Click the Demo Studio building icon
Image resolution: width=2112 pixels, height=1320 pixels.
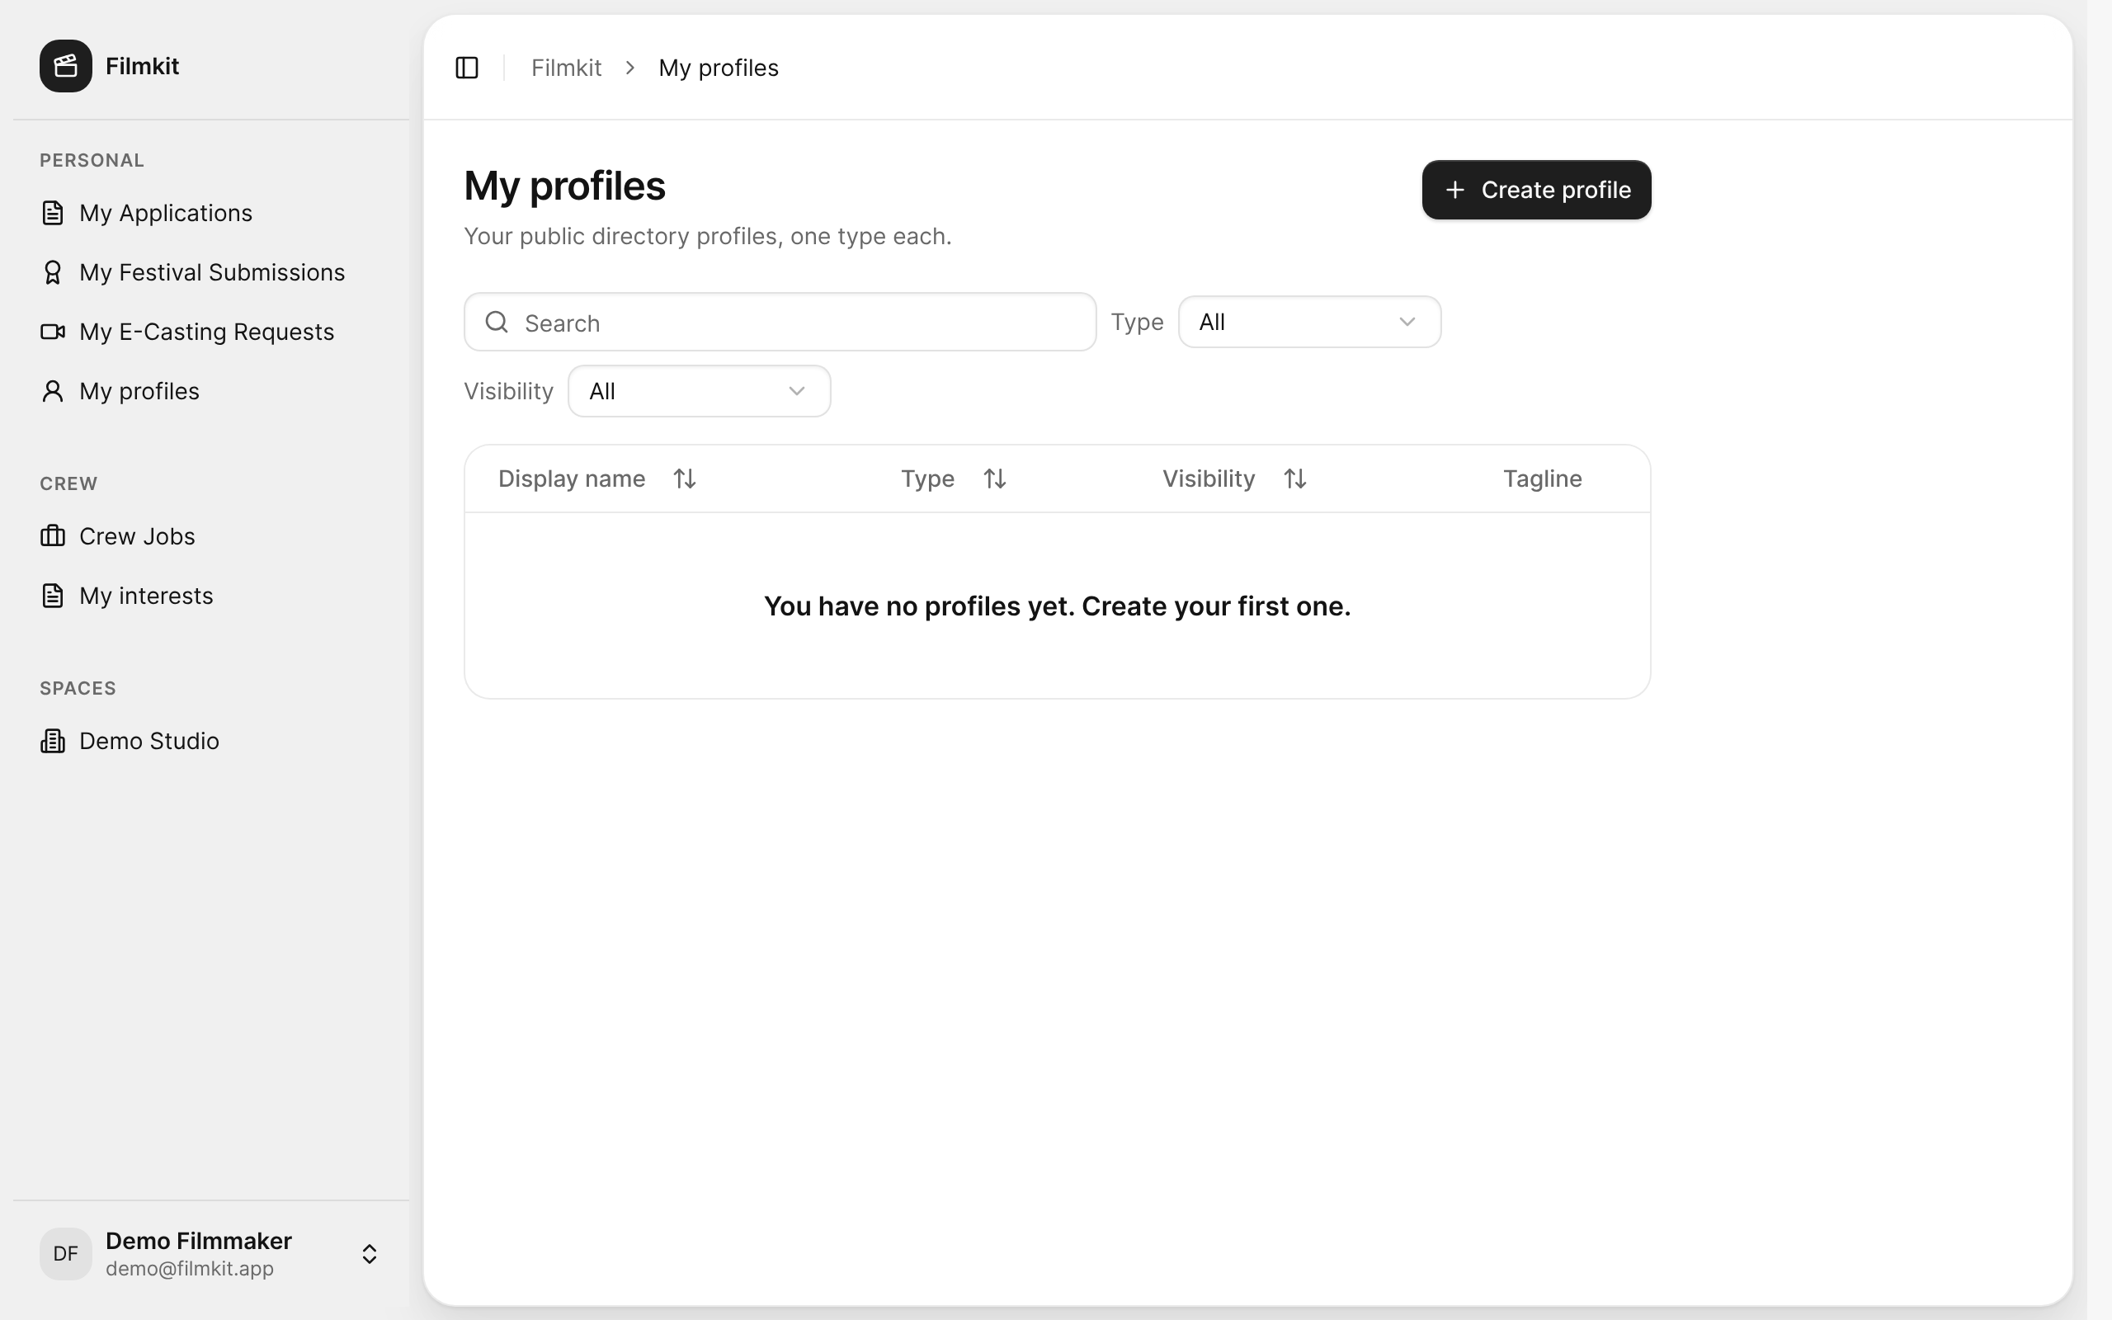tap(52, 740)
